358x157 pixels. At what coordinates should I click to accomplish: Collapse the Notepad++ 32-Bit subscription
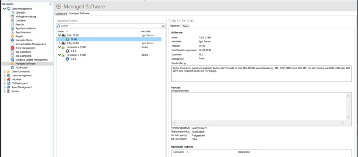[59, 47]
